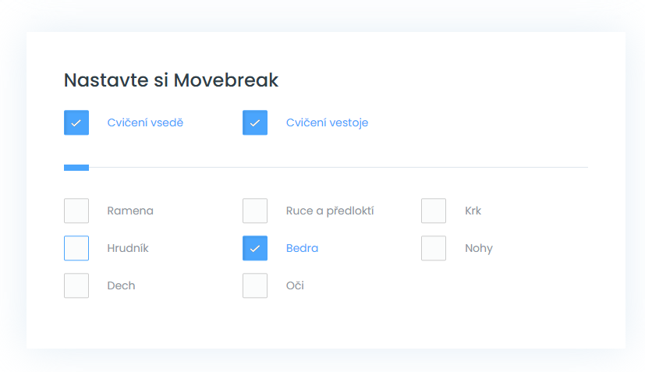Enable the Ramena checkbox
Screen dimensions: 645x372
coord(76,211)
